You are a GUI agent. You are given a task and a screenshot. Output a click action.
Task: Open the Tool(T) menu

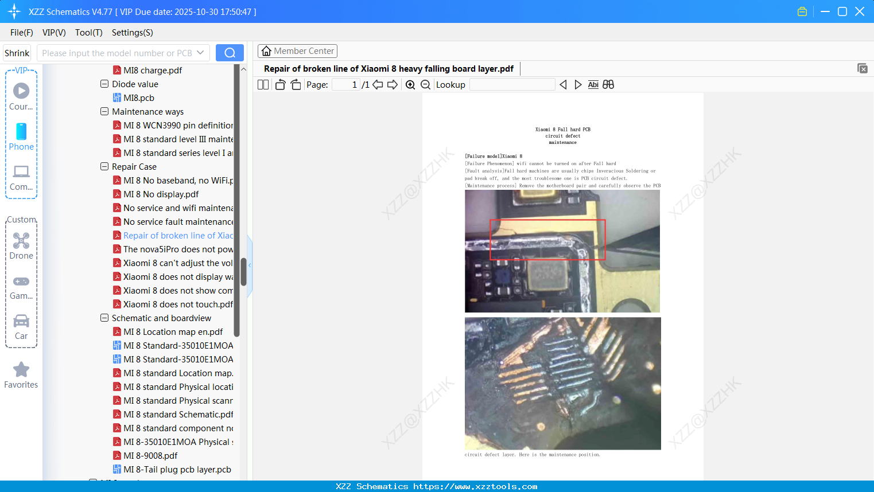point(89,33)
